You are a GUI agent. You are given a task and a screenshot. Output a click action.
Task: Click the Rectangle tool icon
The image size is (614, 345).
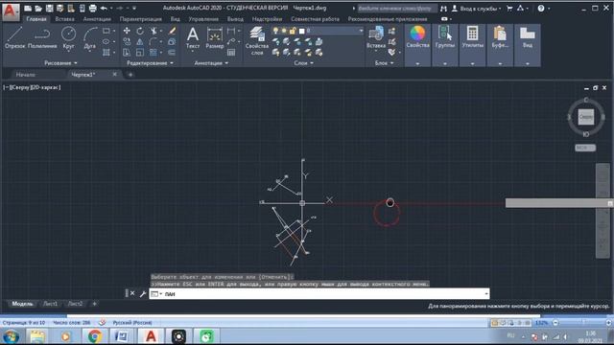[106, 31]
